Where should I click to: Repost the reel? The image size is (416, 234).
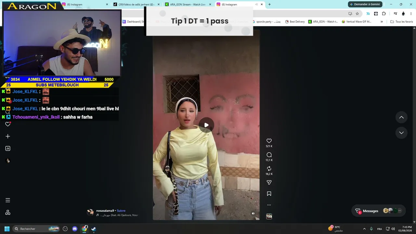(269, 169)
